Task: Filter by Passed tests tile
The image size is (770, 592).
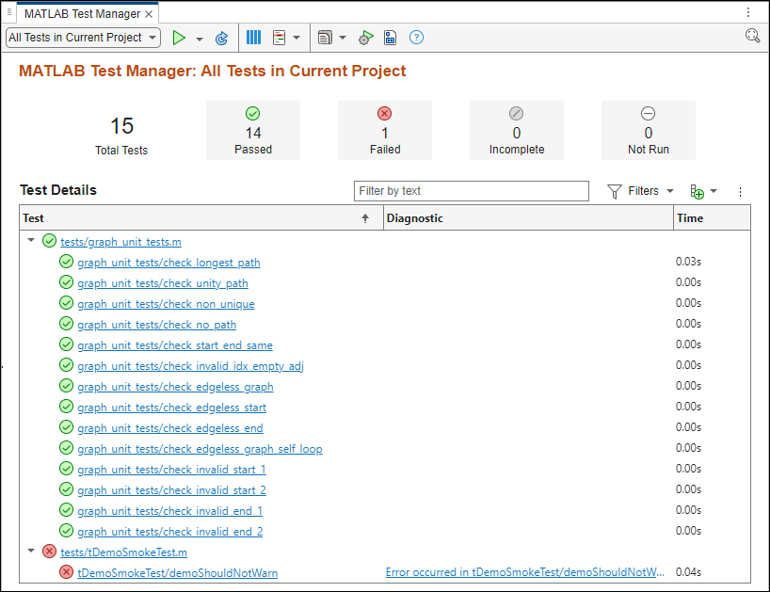Action: [x=253, y=130]
